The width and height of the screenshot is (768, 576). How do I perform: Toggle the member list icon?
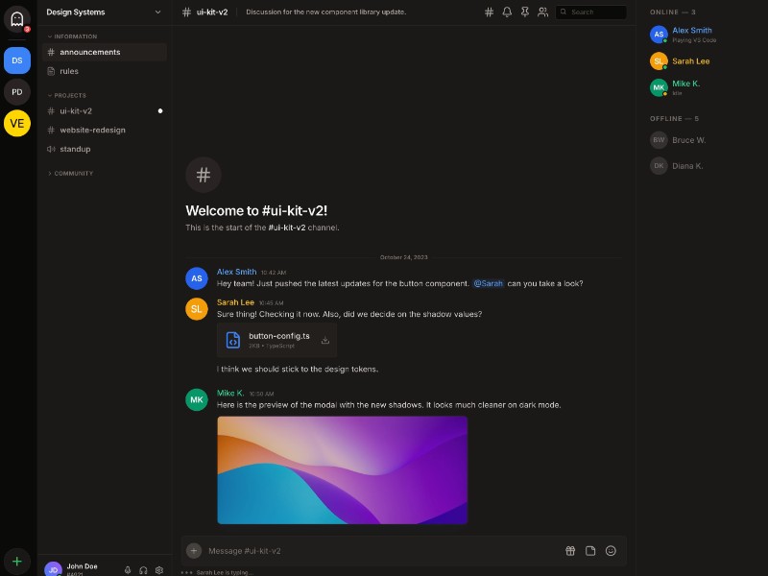pyautogui.click(x=542, y=12)
